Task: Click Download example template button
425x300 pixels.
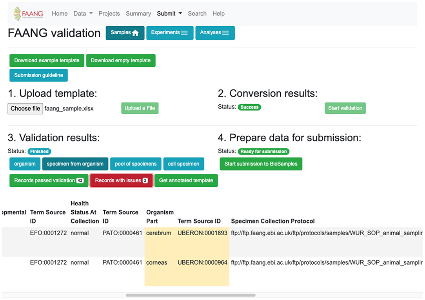Action: tap(47, 60)
